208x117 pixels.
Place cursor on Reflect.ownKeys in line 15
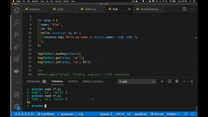click(56, 54)
